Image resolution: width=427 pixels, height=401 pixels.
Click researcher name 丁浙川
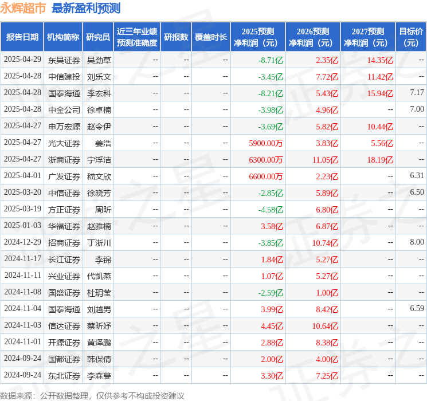pos(99,243)
